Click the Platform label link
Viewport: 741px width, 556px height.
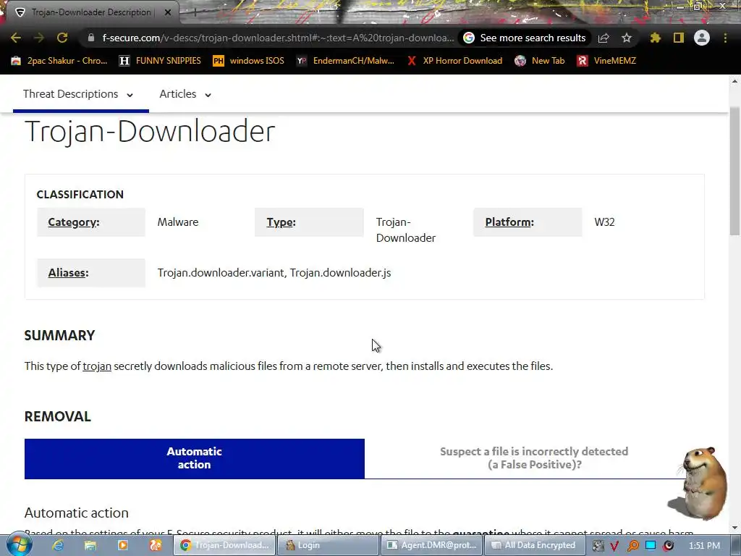click(509, 222)
